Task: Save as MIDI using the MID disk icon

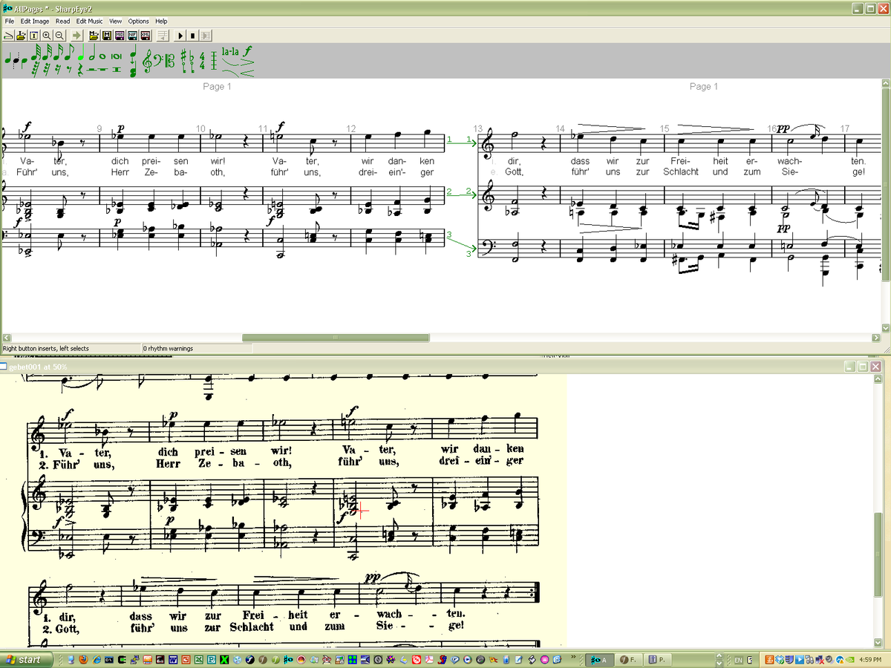Action: [120, 36]
